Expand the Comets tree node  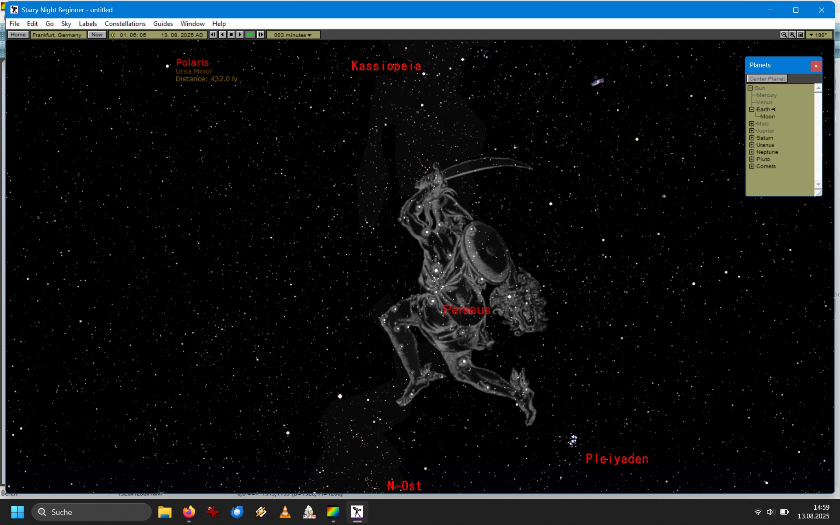tap(752, 166)
